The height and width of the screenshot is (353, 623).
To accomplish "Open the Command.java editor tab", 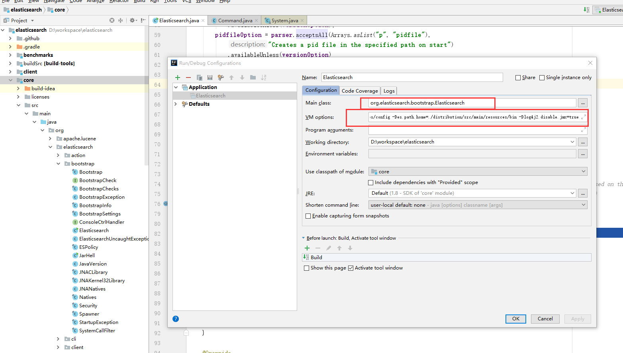I will 235,21.
